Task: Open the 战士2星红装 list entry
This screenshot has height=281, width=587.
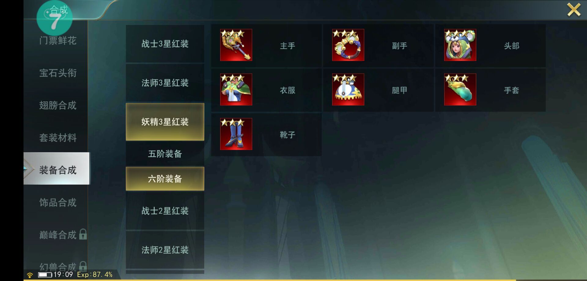Action: click(165, 211)
